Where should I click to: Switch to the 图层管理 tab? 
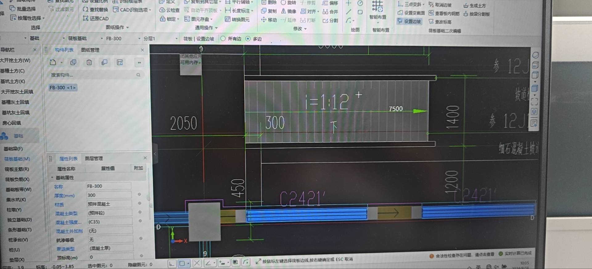(94, 158)
